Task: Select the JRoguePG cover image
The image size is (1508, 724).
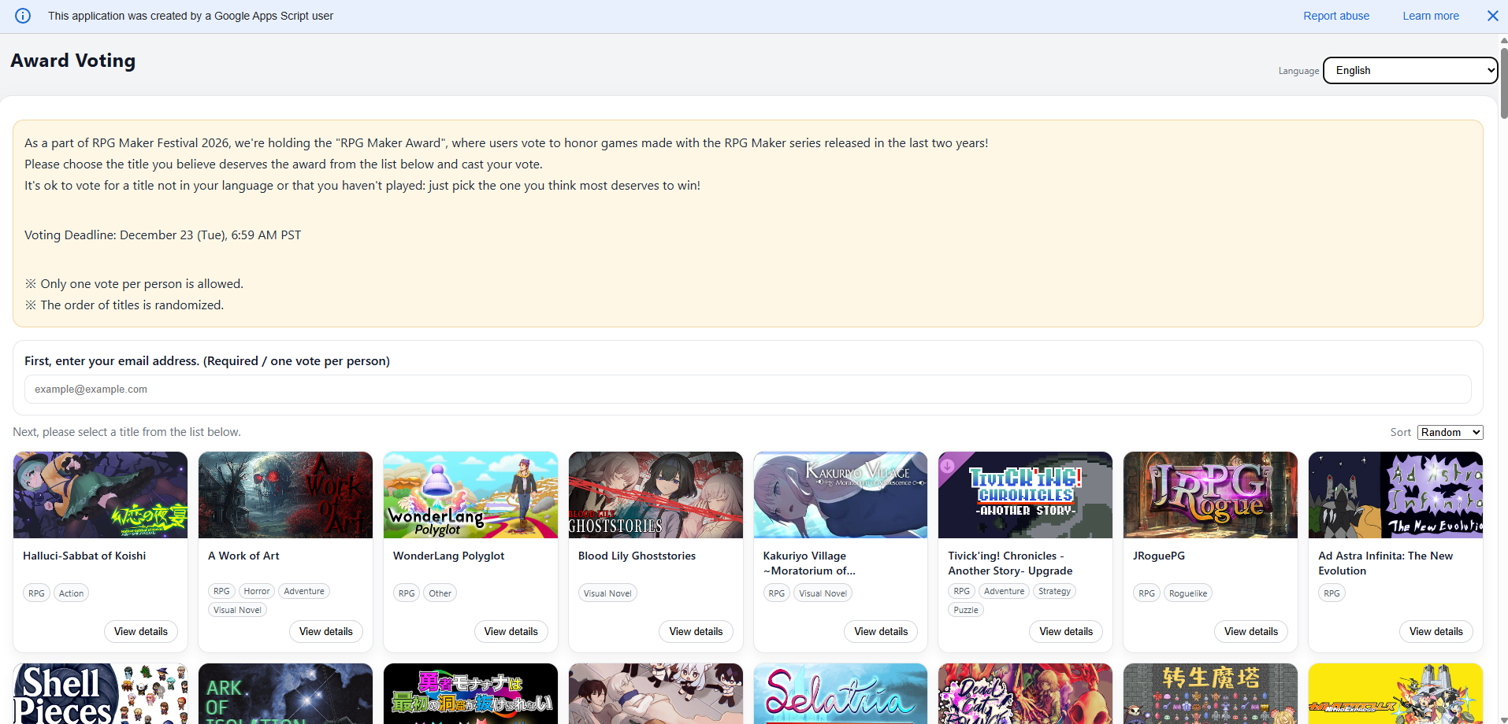Action: (1210, 495)
